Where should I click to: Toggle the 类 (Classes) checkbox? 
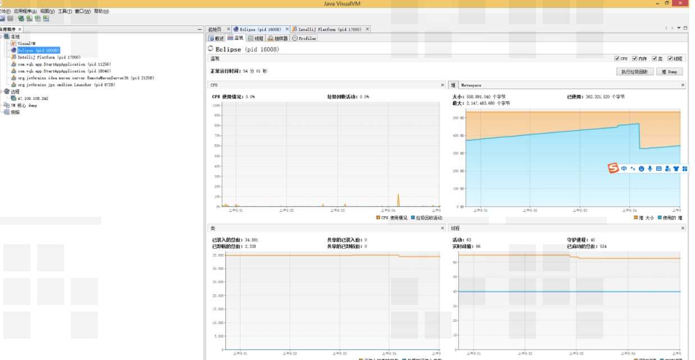[x=654, y=58]
